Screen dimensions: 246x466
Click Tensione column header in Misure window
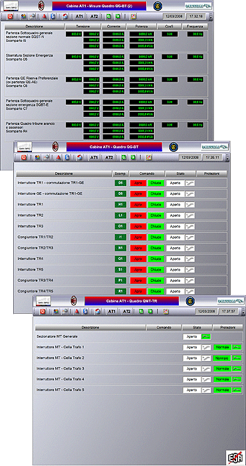pos(83,27)
